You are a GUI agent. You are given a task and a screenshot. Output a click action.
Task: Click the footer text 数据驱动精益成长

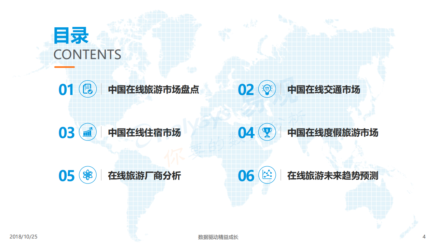(218, 237)
